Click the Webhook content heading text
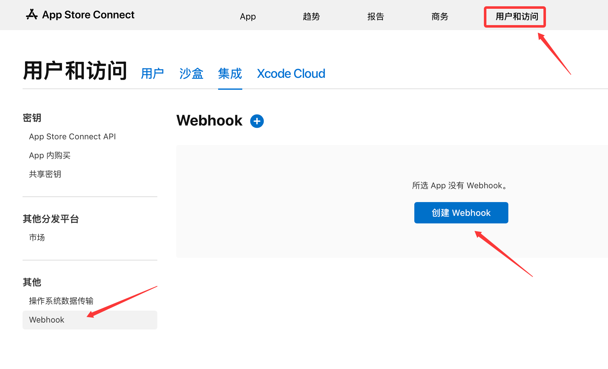The height and width of the screenshot is (369, 608). [x=209, y=120]
